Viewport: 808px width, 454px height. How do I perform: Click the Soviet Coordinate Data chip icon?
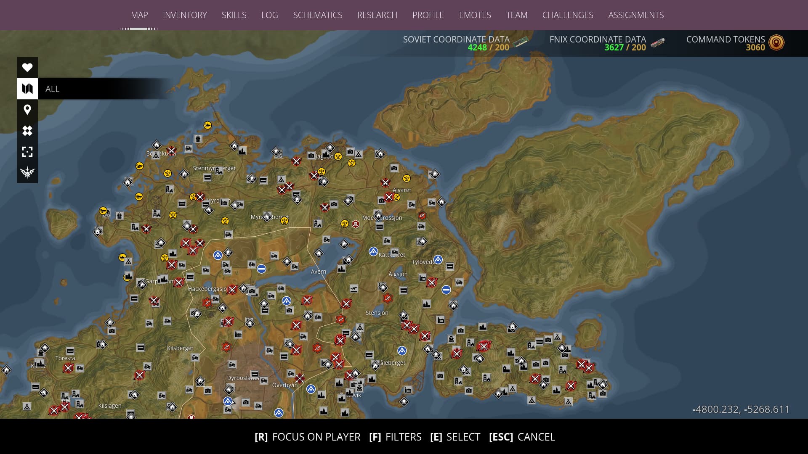[521, 42]
